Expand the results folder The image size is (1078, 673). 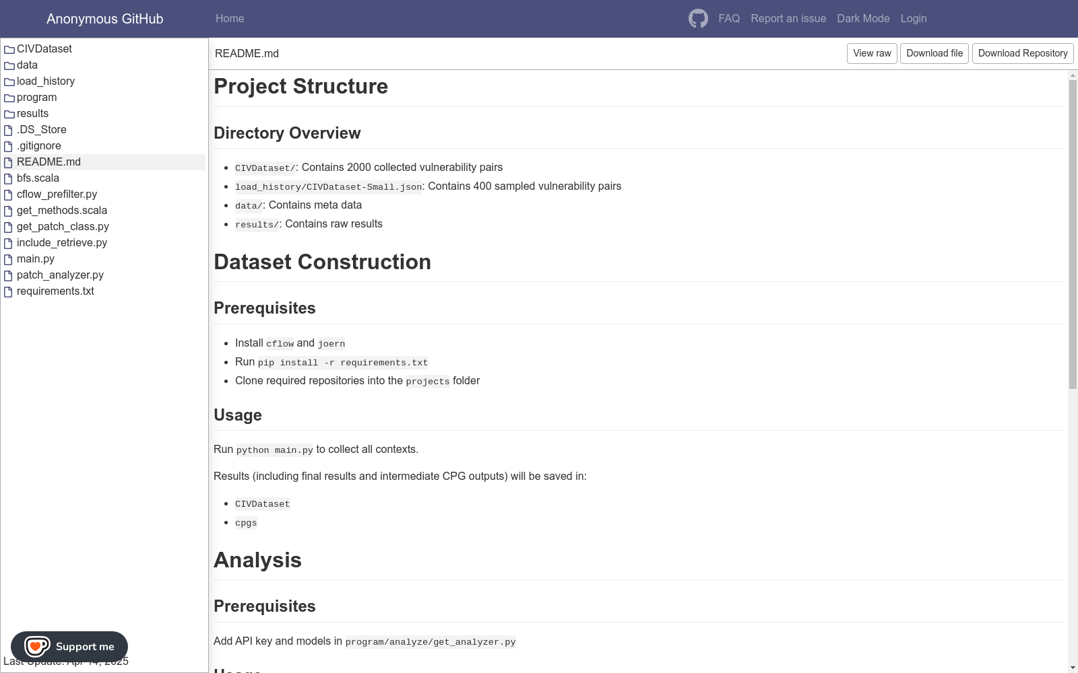[x=32, y=113]
